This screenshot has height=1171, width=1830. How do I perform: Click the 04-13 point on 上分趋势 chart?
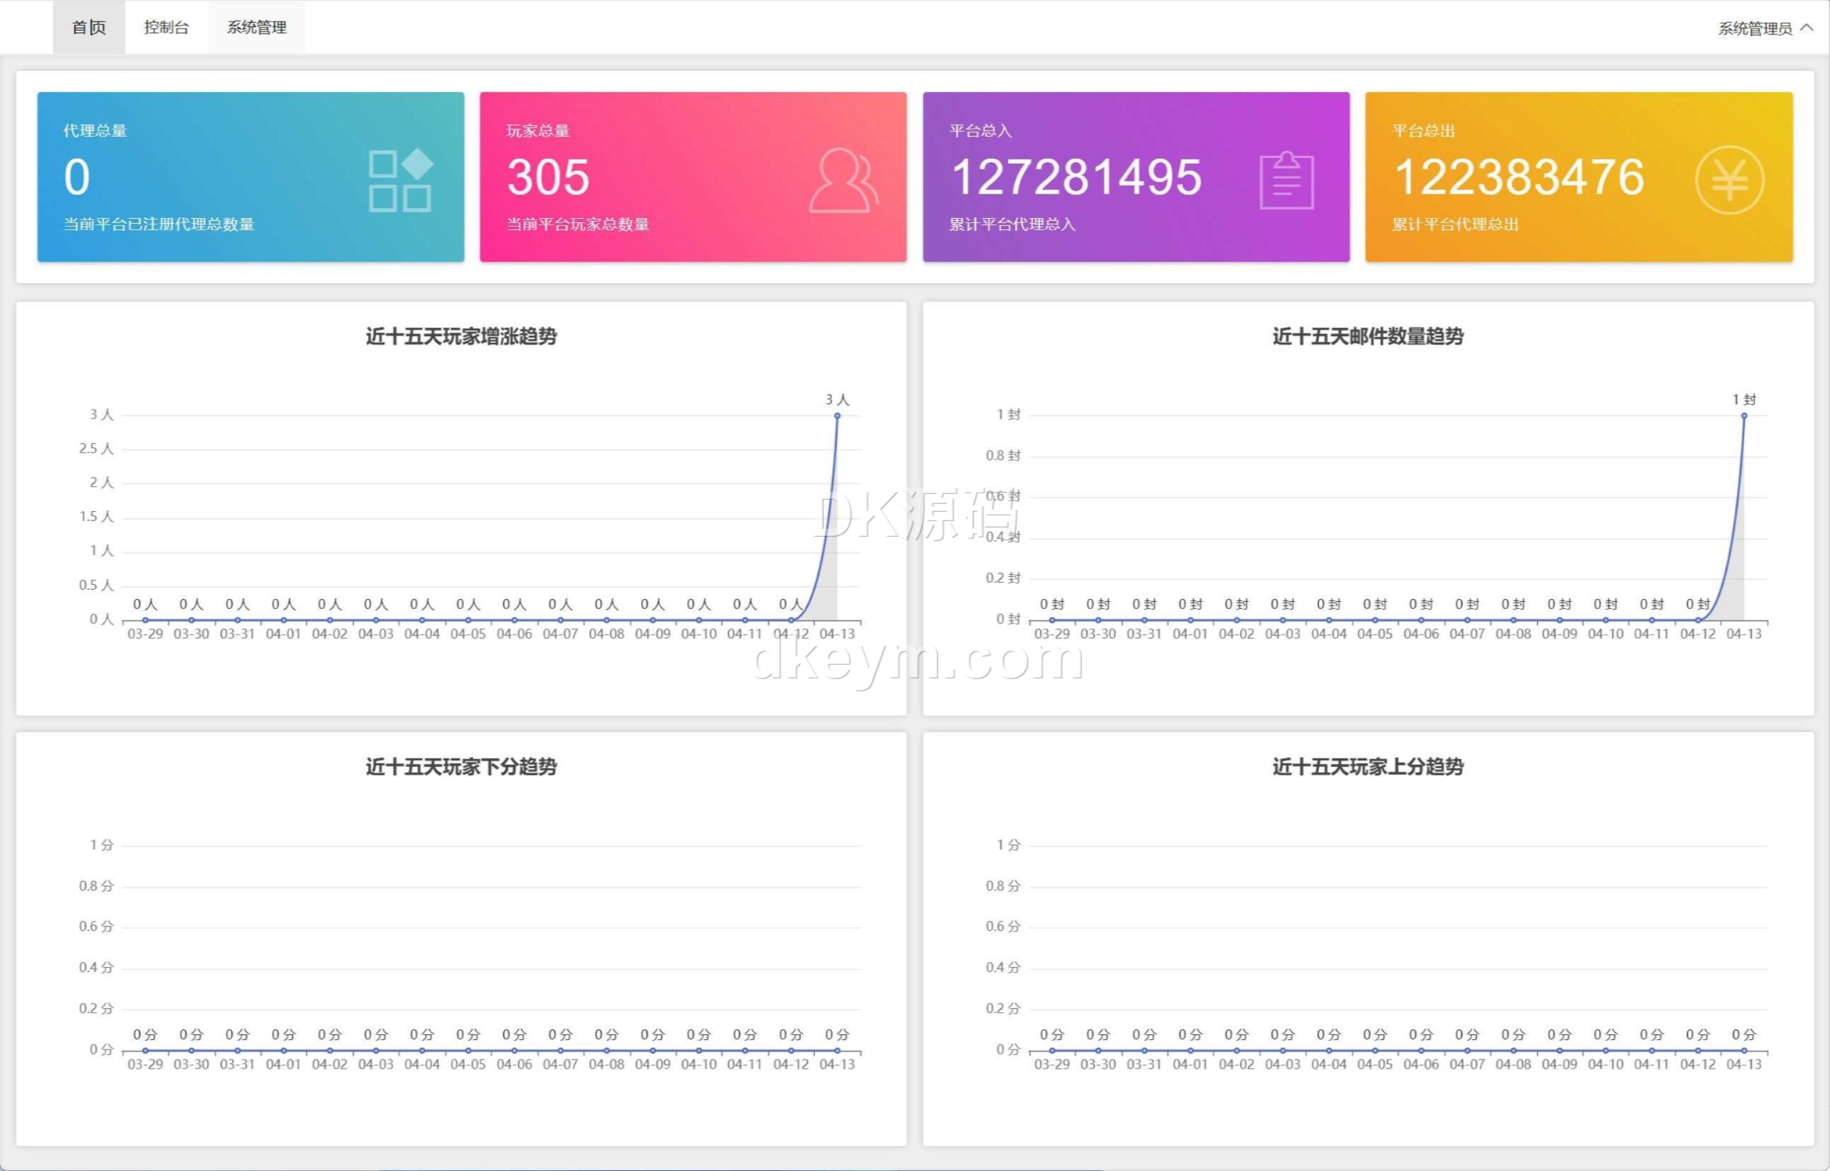click(1744, 1051)
